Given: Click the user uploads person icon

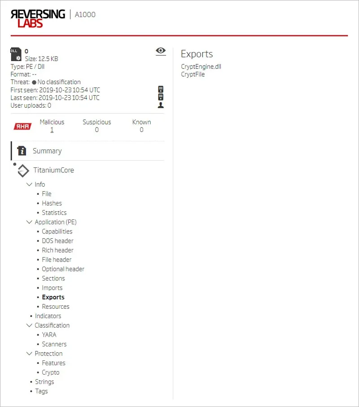Looking at the screenshot, I should tap(160, 106).
